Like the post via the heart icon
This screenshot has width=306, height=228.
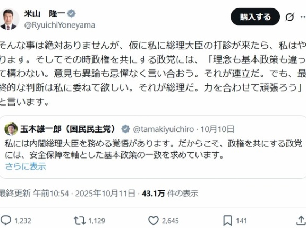(x=154, y=221)
